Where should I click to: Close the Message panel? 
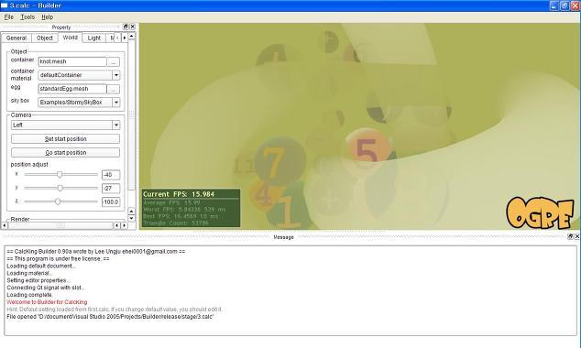tap(577, 236)
